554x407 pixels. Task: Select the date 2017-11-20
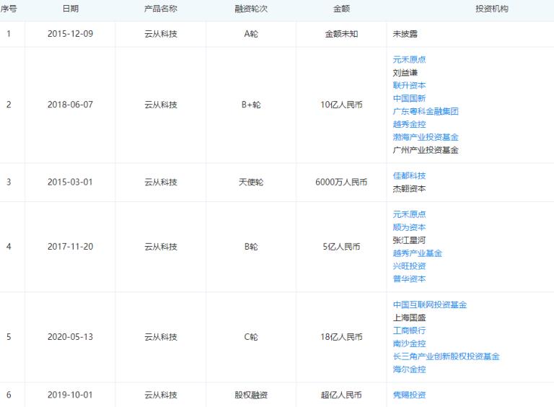tap(70, 247)
